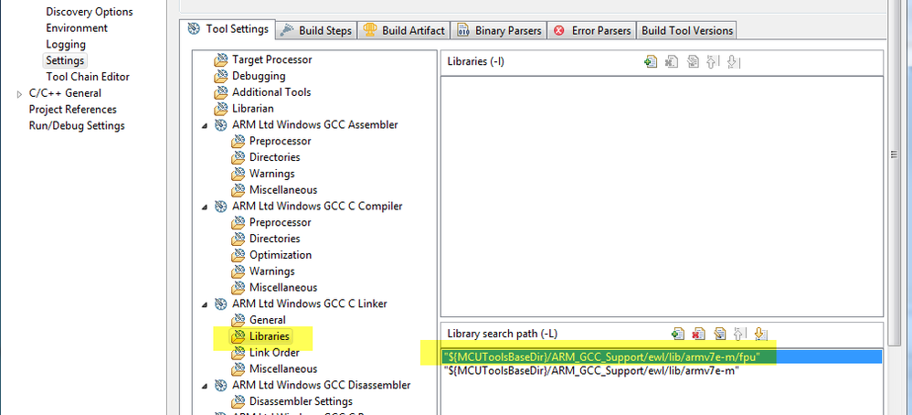Screen dimensions: 912x415
Task: Open C/C++ General category
Action: pos(65,93)
